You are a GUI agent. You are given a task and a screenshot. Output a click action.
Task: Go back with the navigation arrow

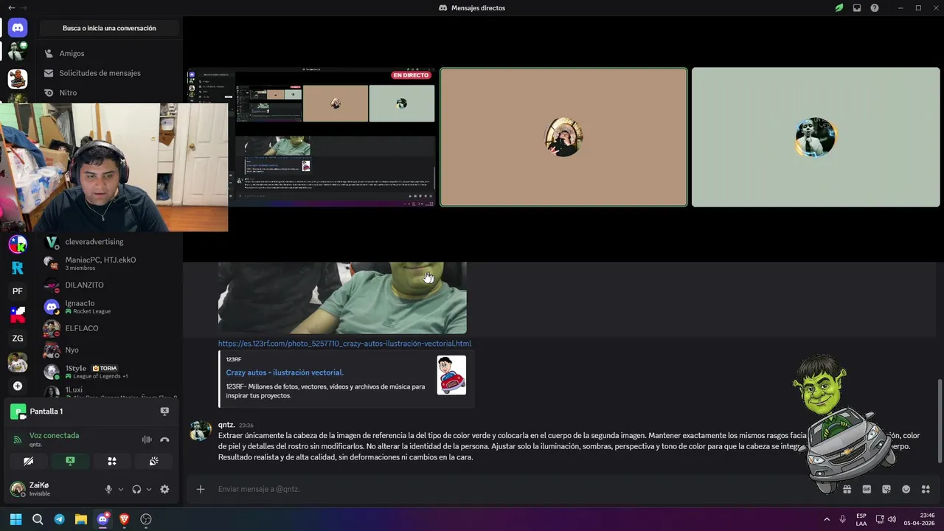tap(11, 8)
